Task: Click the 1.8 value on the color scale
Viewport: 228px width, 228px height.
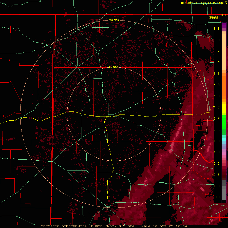Action: pos(217,141)
